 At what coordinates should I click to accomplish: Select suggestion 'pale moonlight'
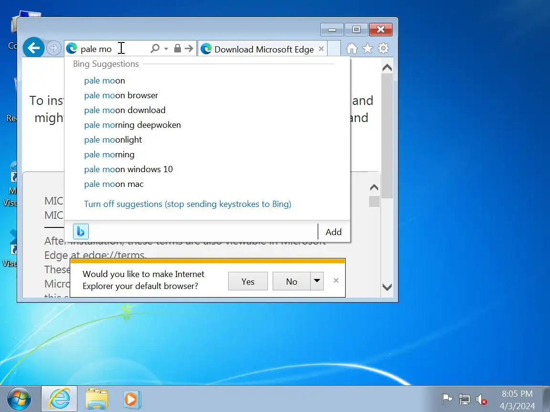click(207, 140)
